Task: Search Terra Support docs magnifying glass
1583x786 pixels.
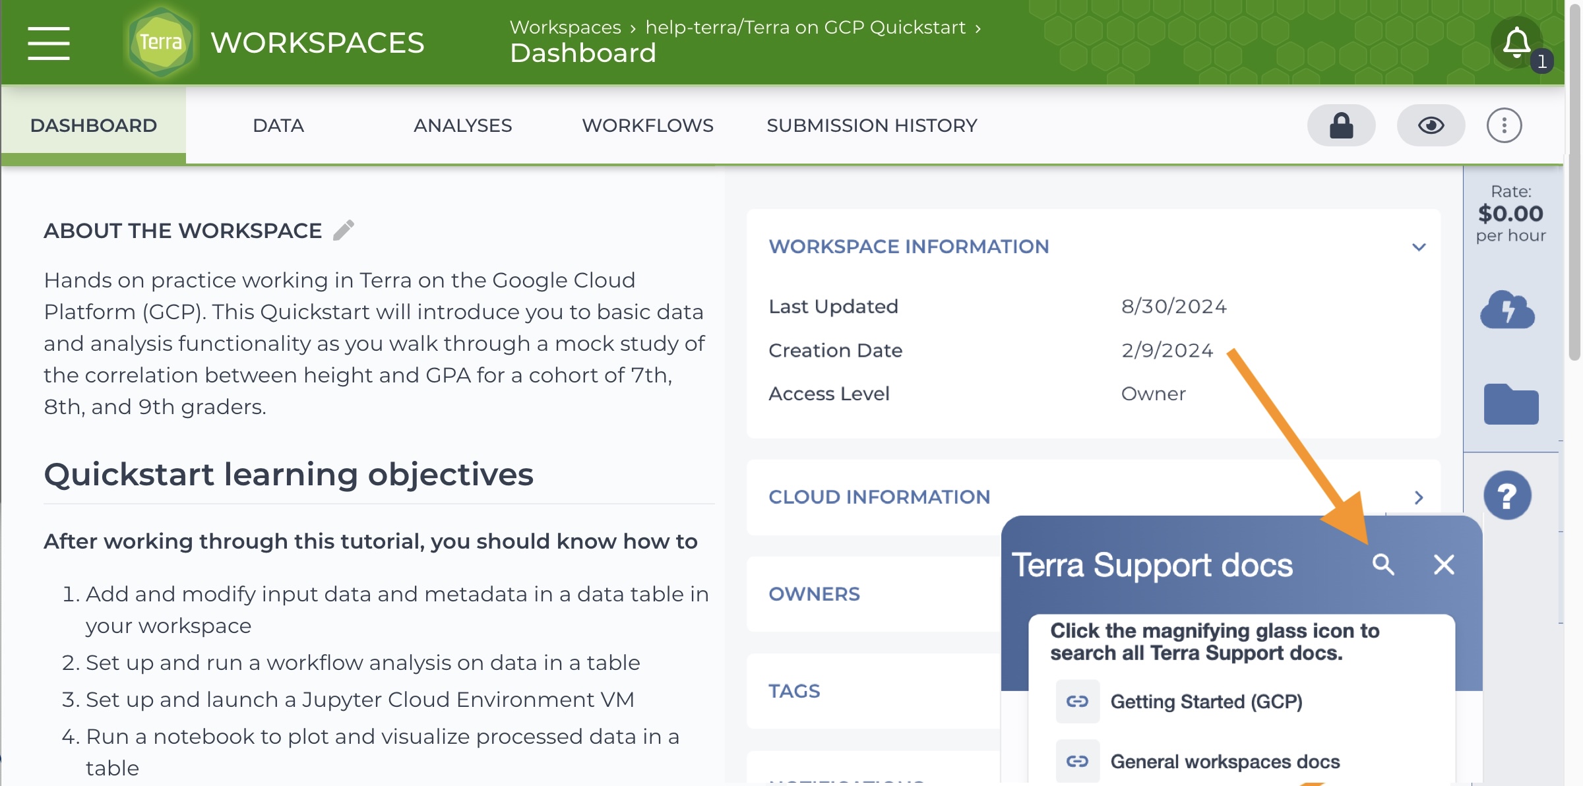Action: (x=1383, y=564)
